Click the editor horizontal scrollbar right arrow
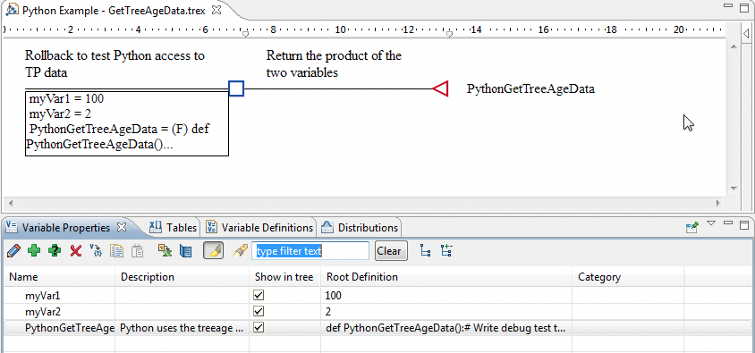This screenshot has width=755, height=353. (718, 204)
